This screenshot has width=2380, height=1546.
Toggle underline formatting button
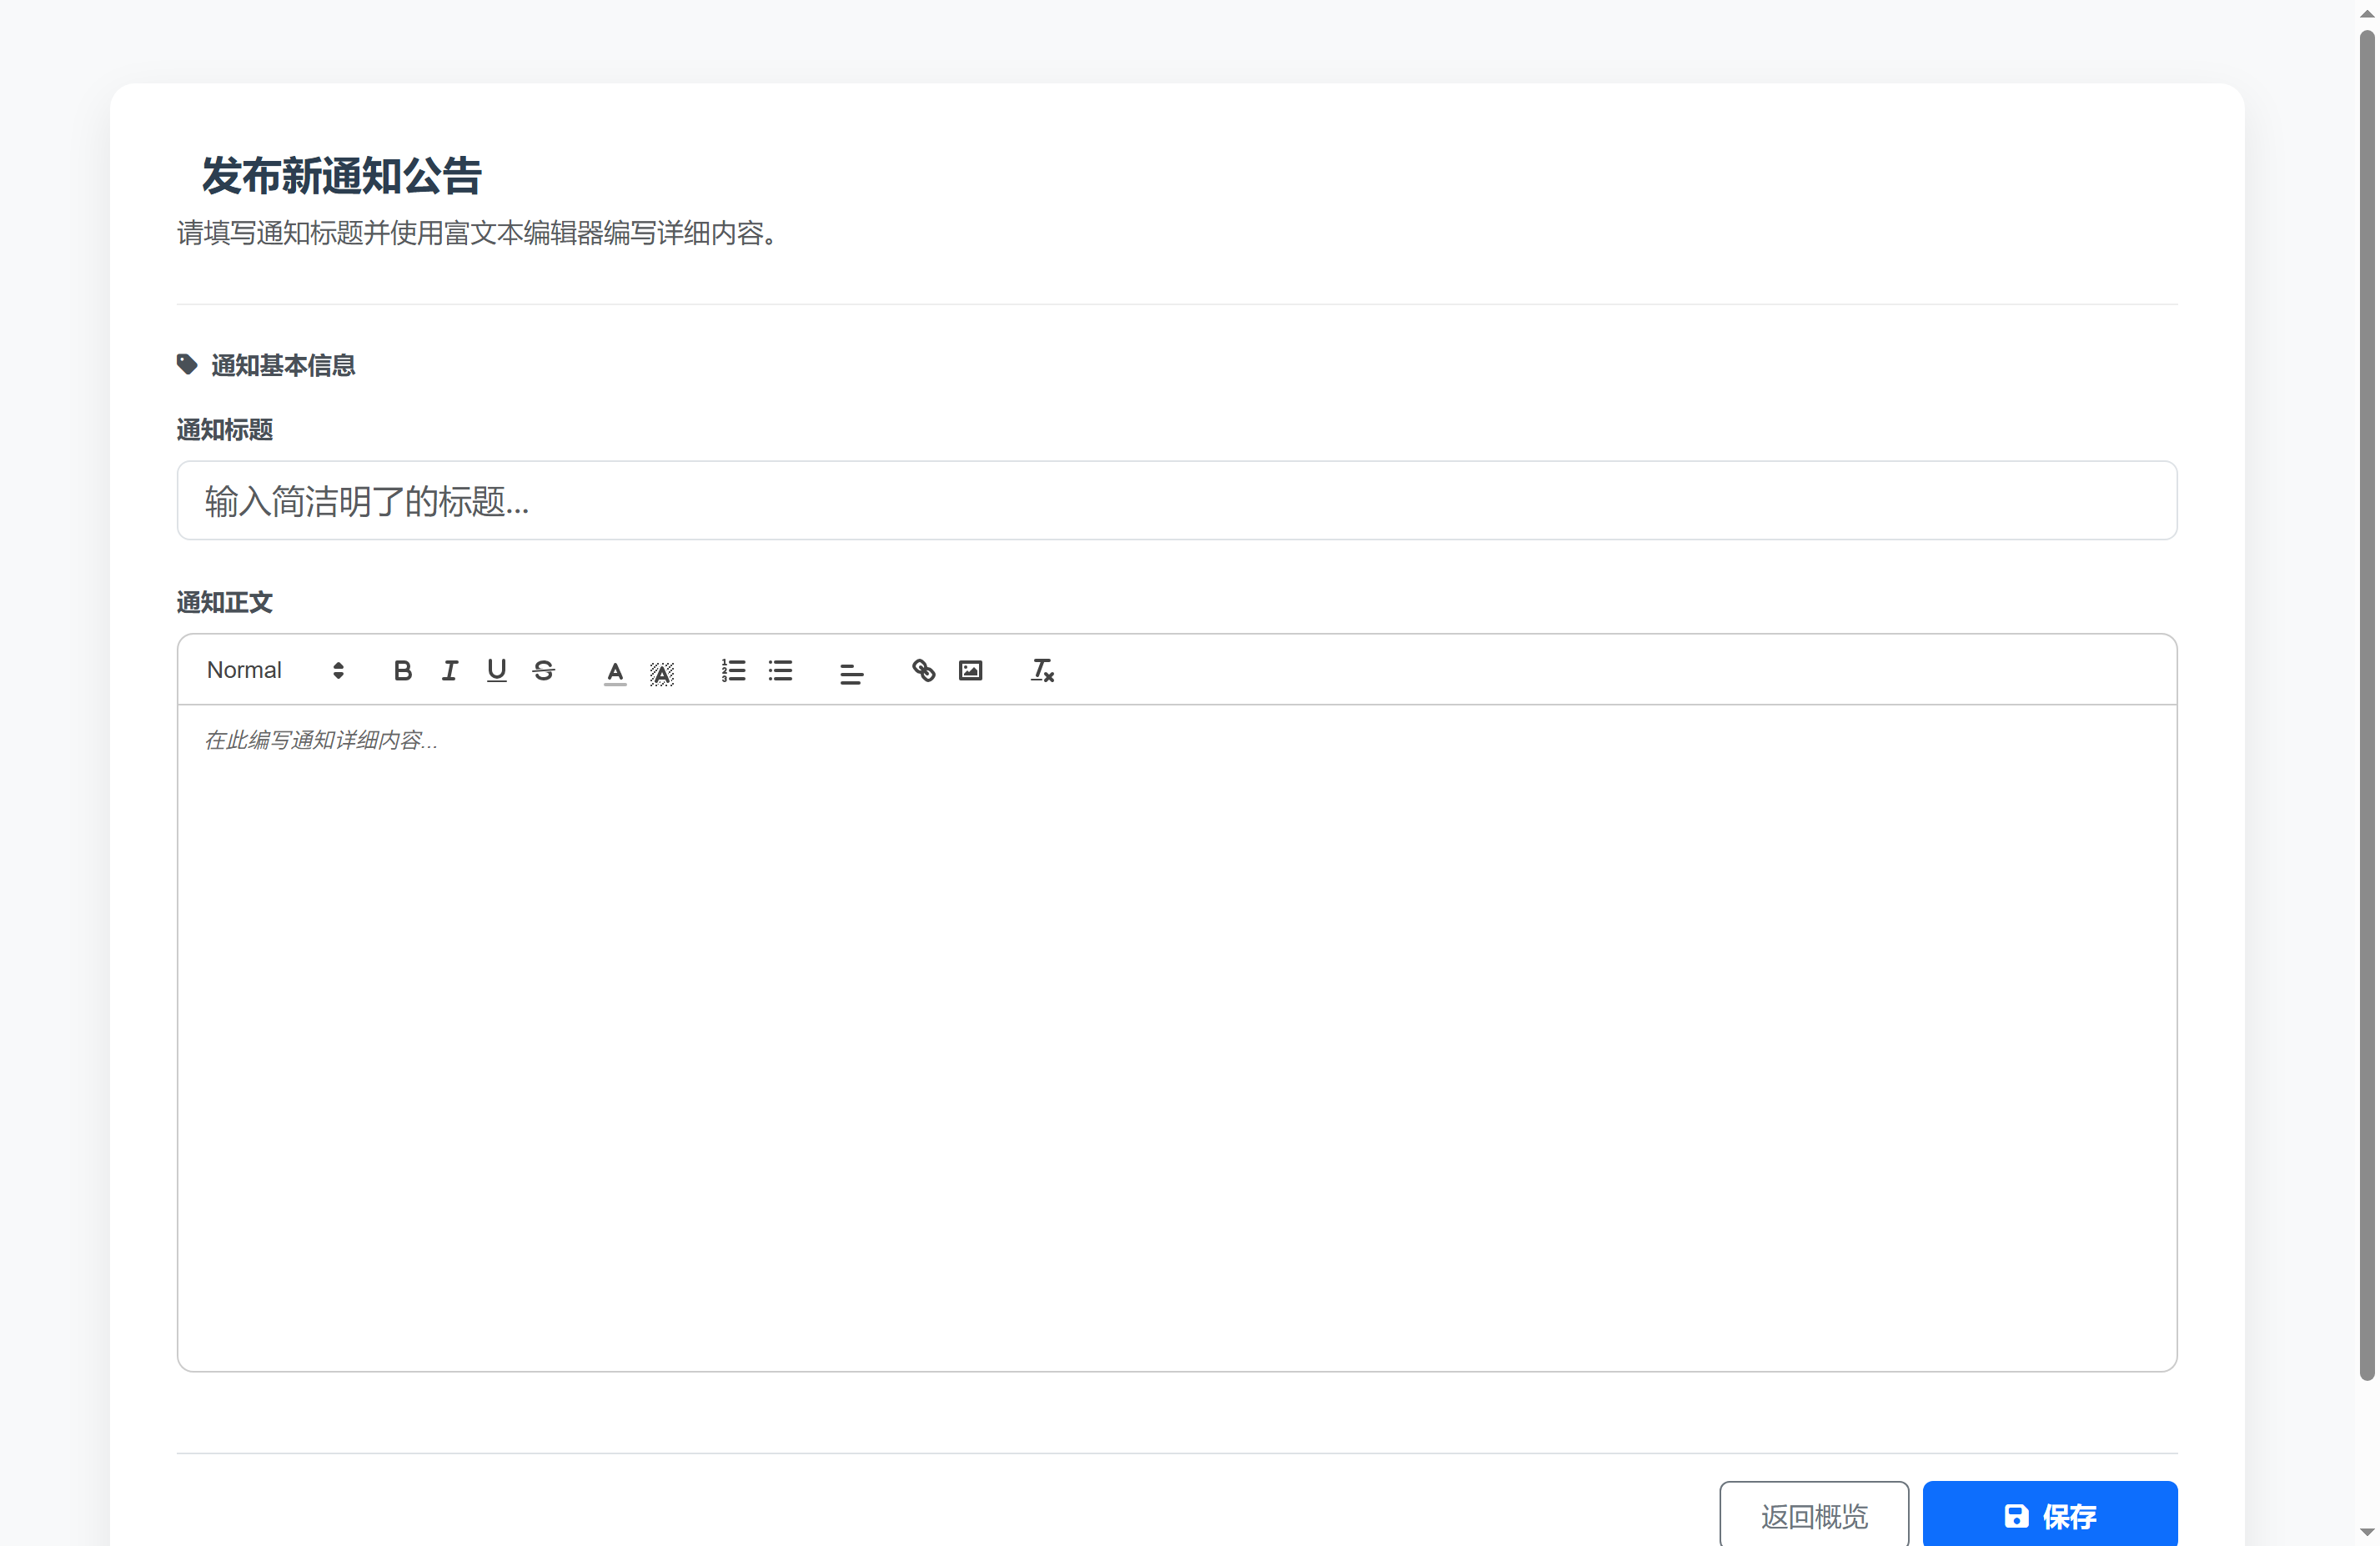pyautogui.click(x=496, y=671)
